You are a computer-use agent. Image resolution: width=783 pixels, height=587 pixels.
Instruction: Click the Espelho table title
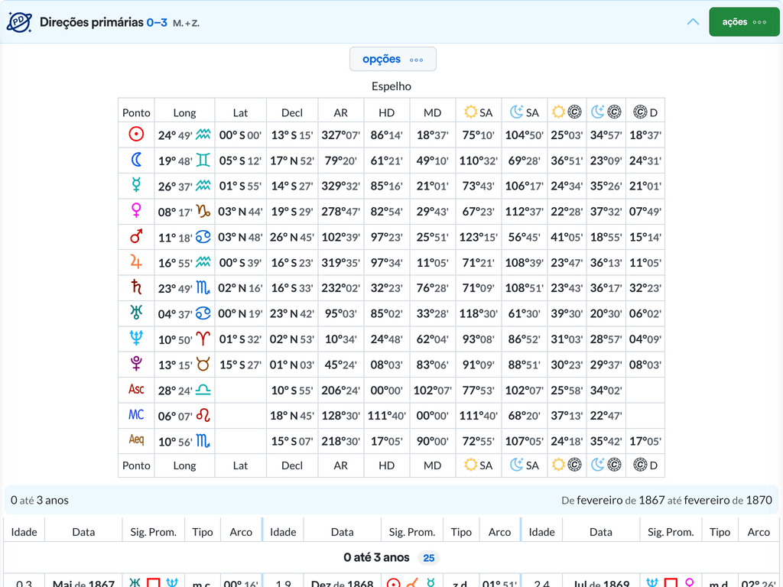click(391, 86)
